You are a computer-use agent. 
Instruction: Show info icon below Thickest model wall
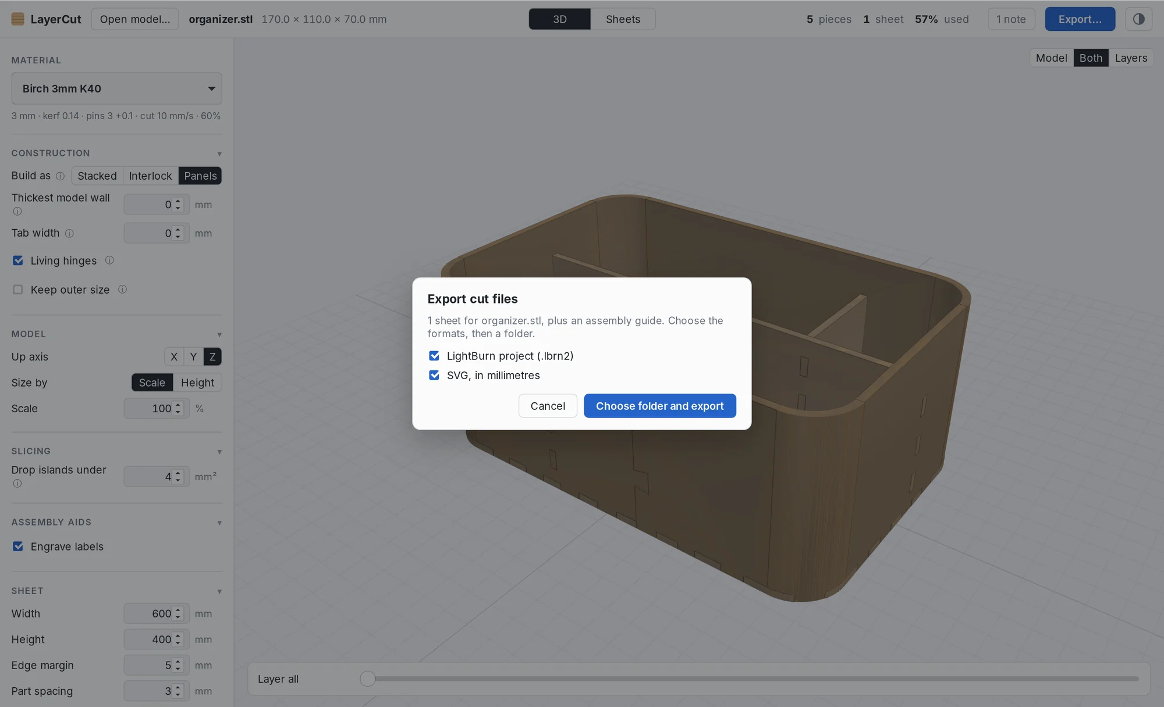[x=17, y=212]
